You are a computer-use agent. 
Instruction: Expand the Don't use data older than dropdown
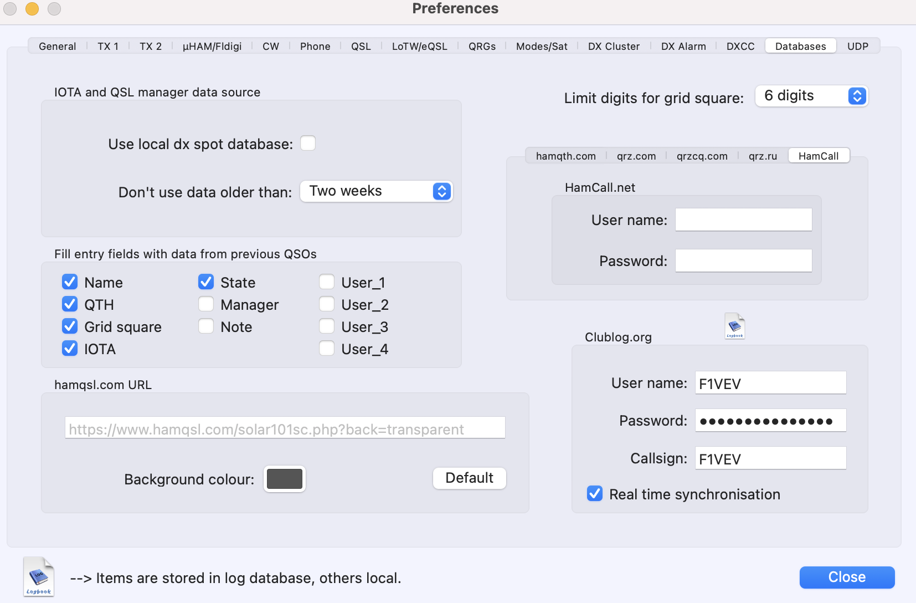coord(376,191)
